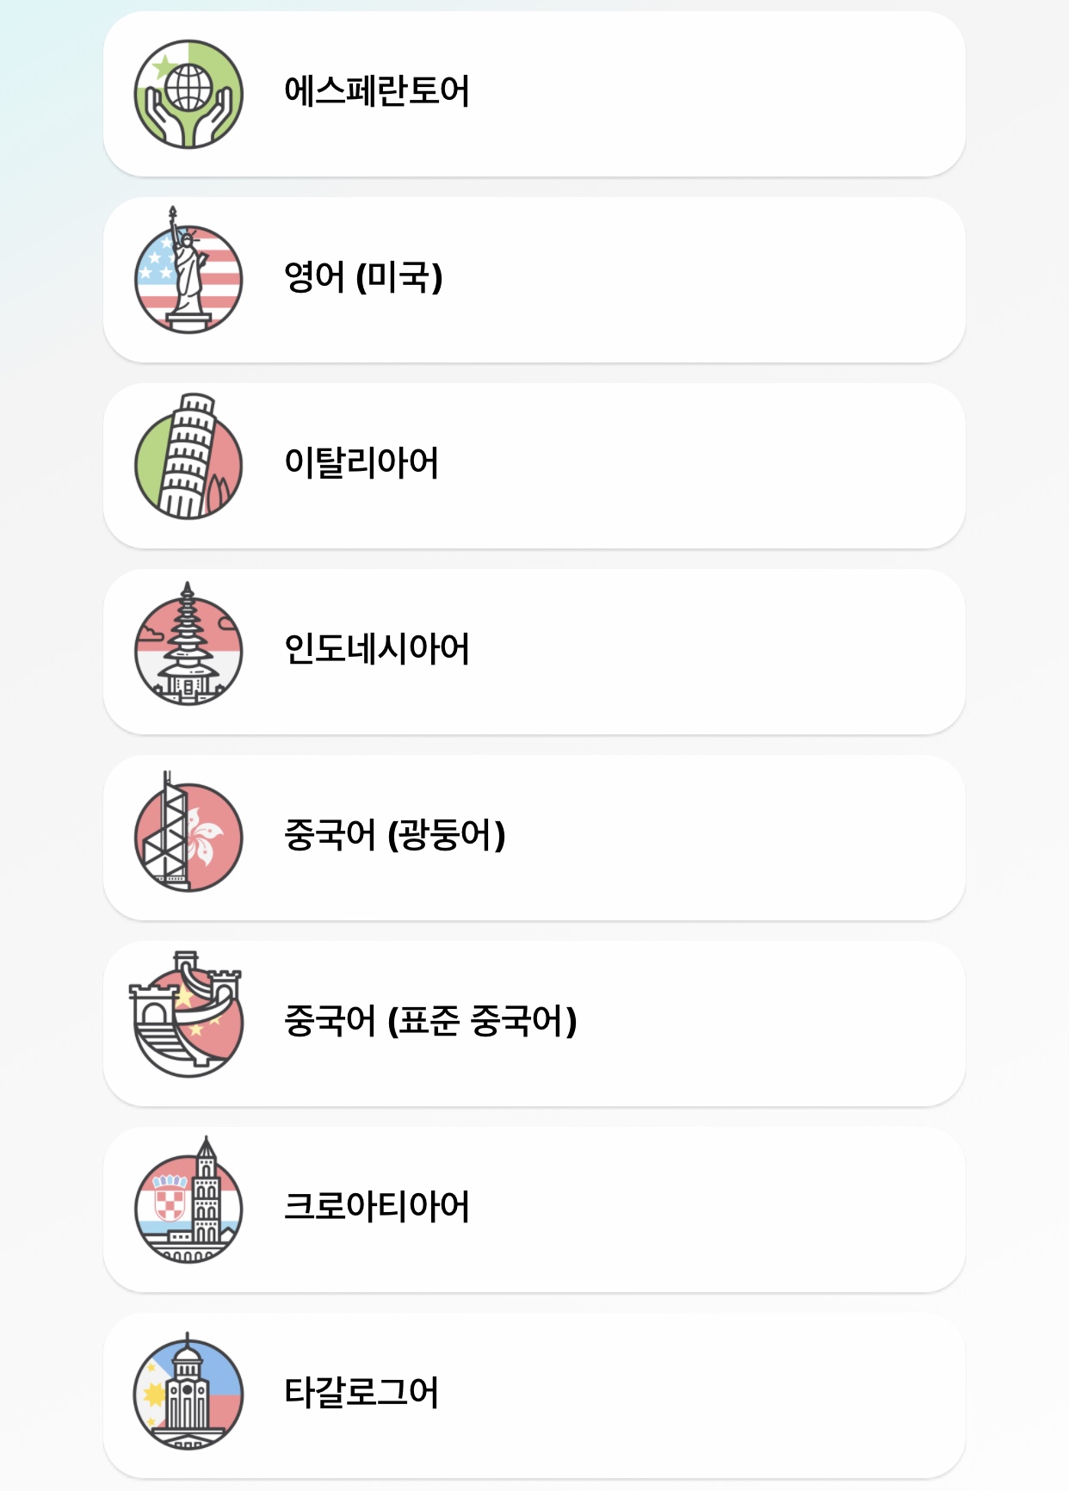Choose 영어 (미국) language option

coord(363,277)
